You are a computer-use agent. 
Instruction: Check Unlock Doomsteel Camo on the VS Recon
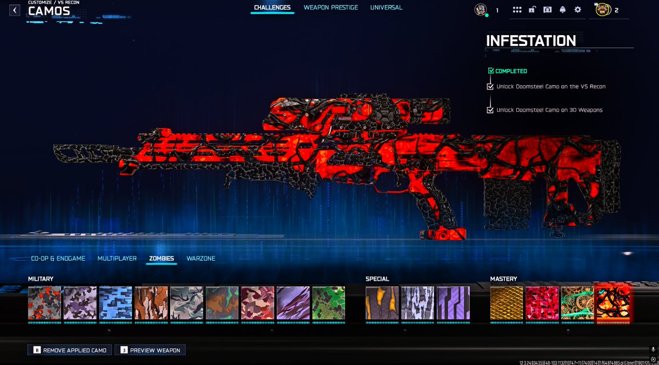point(490,87)
